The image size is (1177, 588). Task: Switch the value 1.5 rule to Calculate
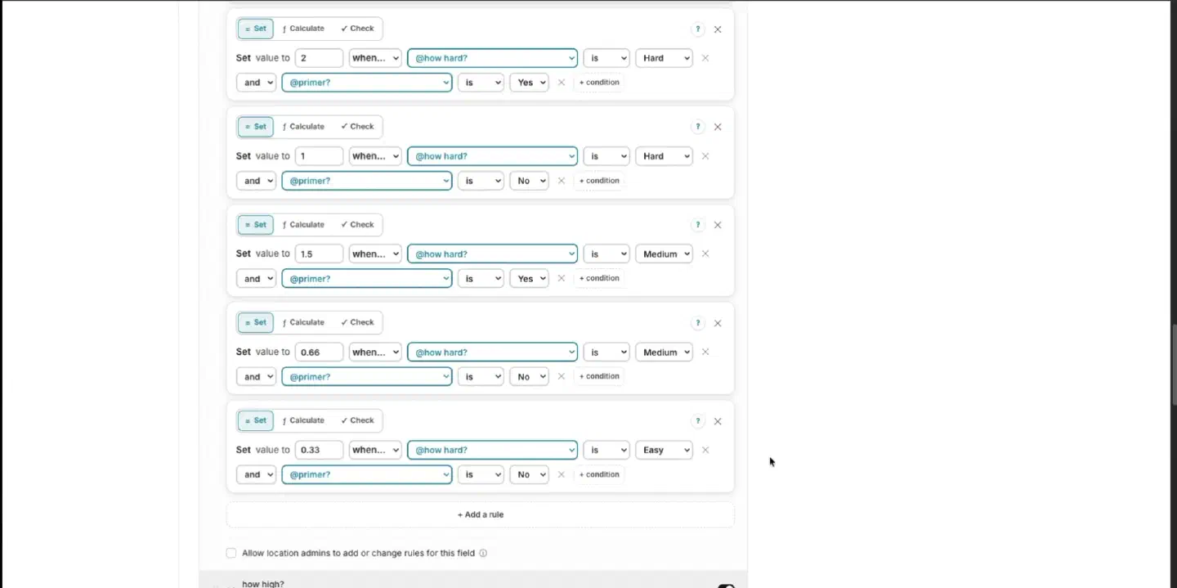pos(303,225)
